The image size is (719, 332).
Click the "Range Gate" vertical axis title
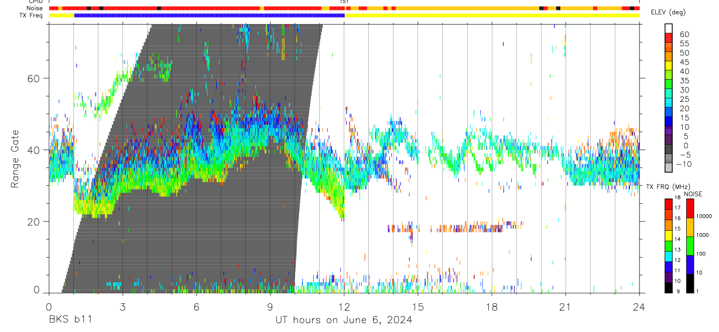click(x=15, y=159)
